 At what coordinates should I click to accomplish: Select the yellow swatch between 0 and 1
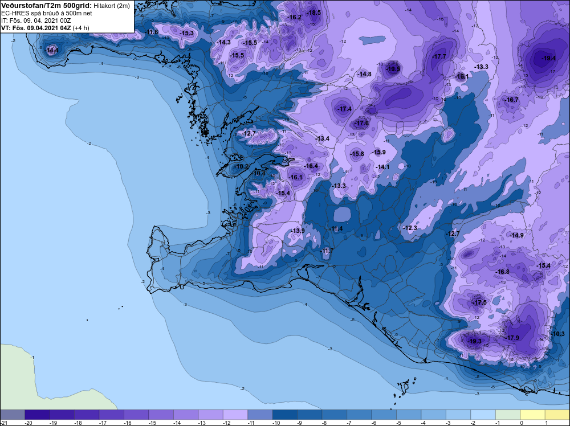coord(532,415)
